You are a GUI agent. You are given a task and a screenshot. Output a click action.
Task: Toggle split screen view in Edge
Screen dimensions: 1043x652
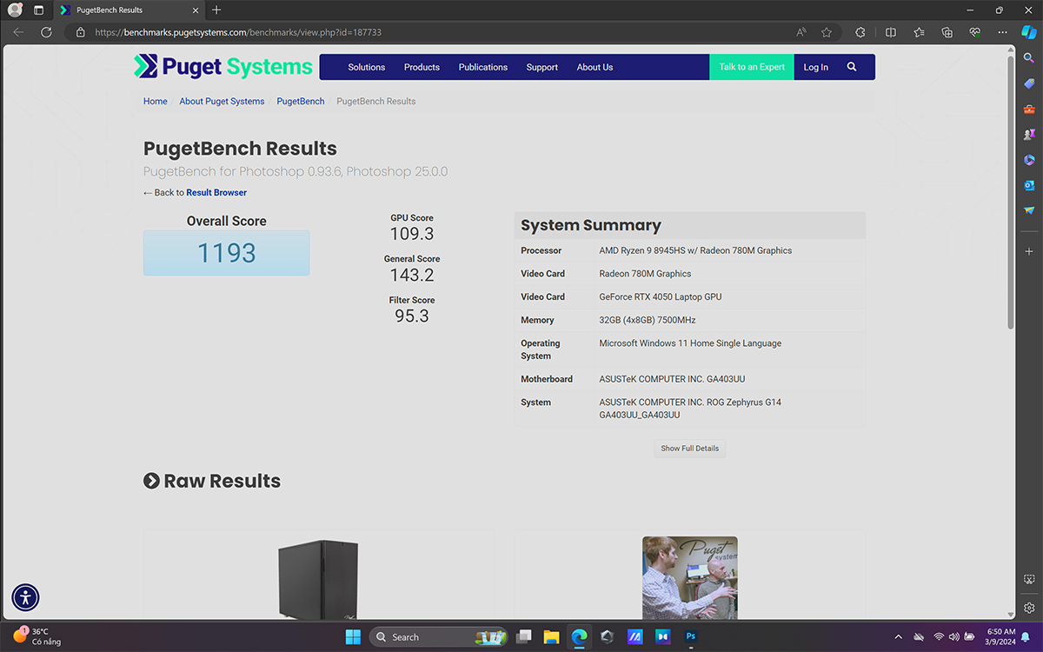[891, 32]
